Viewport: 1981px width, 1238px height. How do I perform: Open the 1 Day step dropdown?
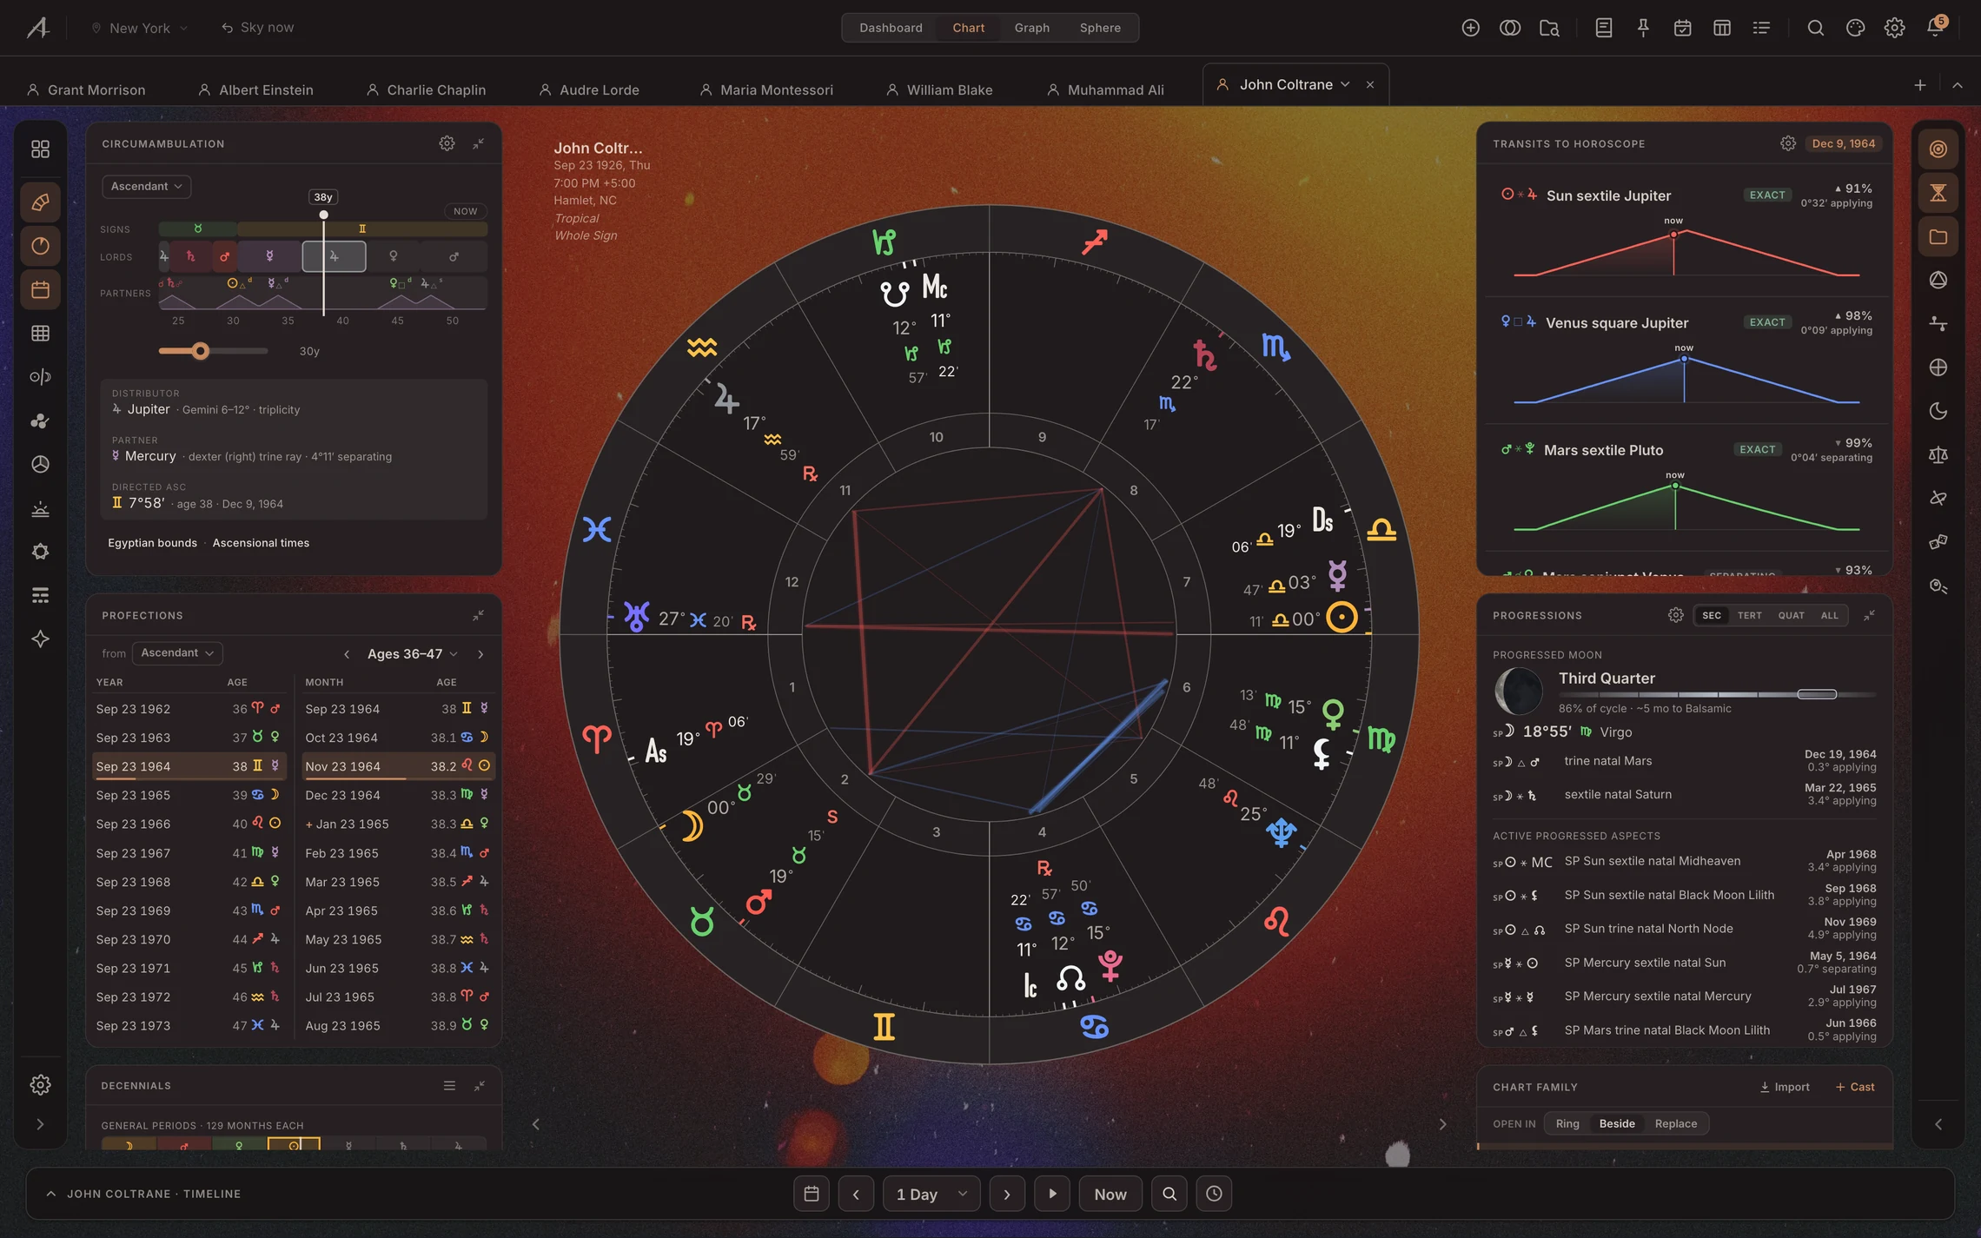pos(931,1194)
